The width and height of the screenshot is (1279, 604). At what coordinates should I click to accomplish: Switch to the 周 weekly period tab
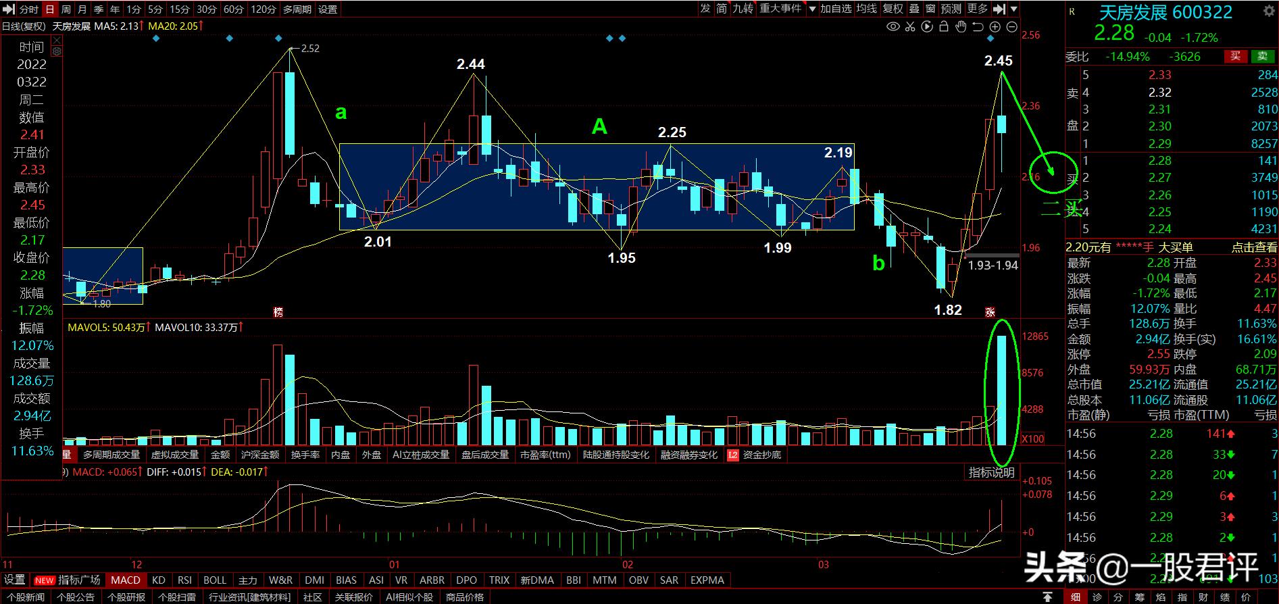pyautogui.click(x=66, y=9)
